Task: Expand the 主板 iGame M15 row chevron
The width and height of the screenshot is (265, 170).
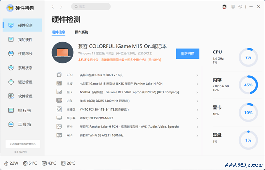Action: 197,84
